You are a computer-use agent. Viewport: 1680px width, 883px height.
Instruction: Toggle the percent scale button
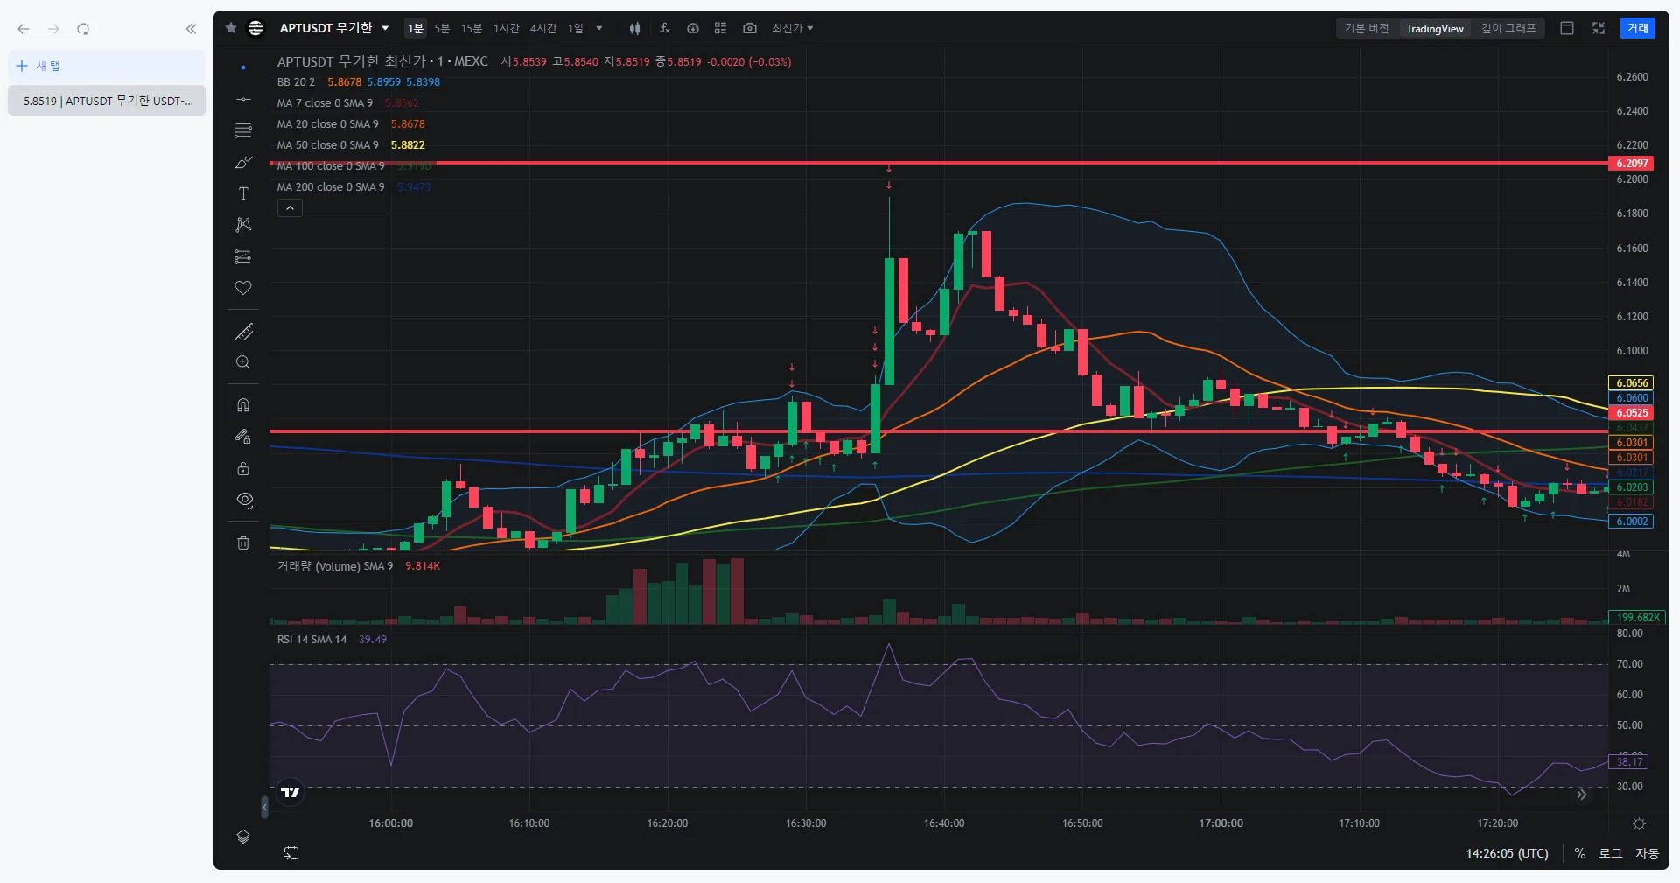(1580, 853)
